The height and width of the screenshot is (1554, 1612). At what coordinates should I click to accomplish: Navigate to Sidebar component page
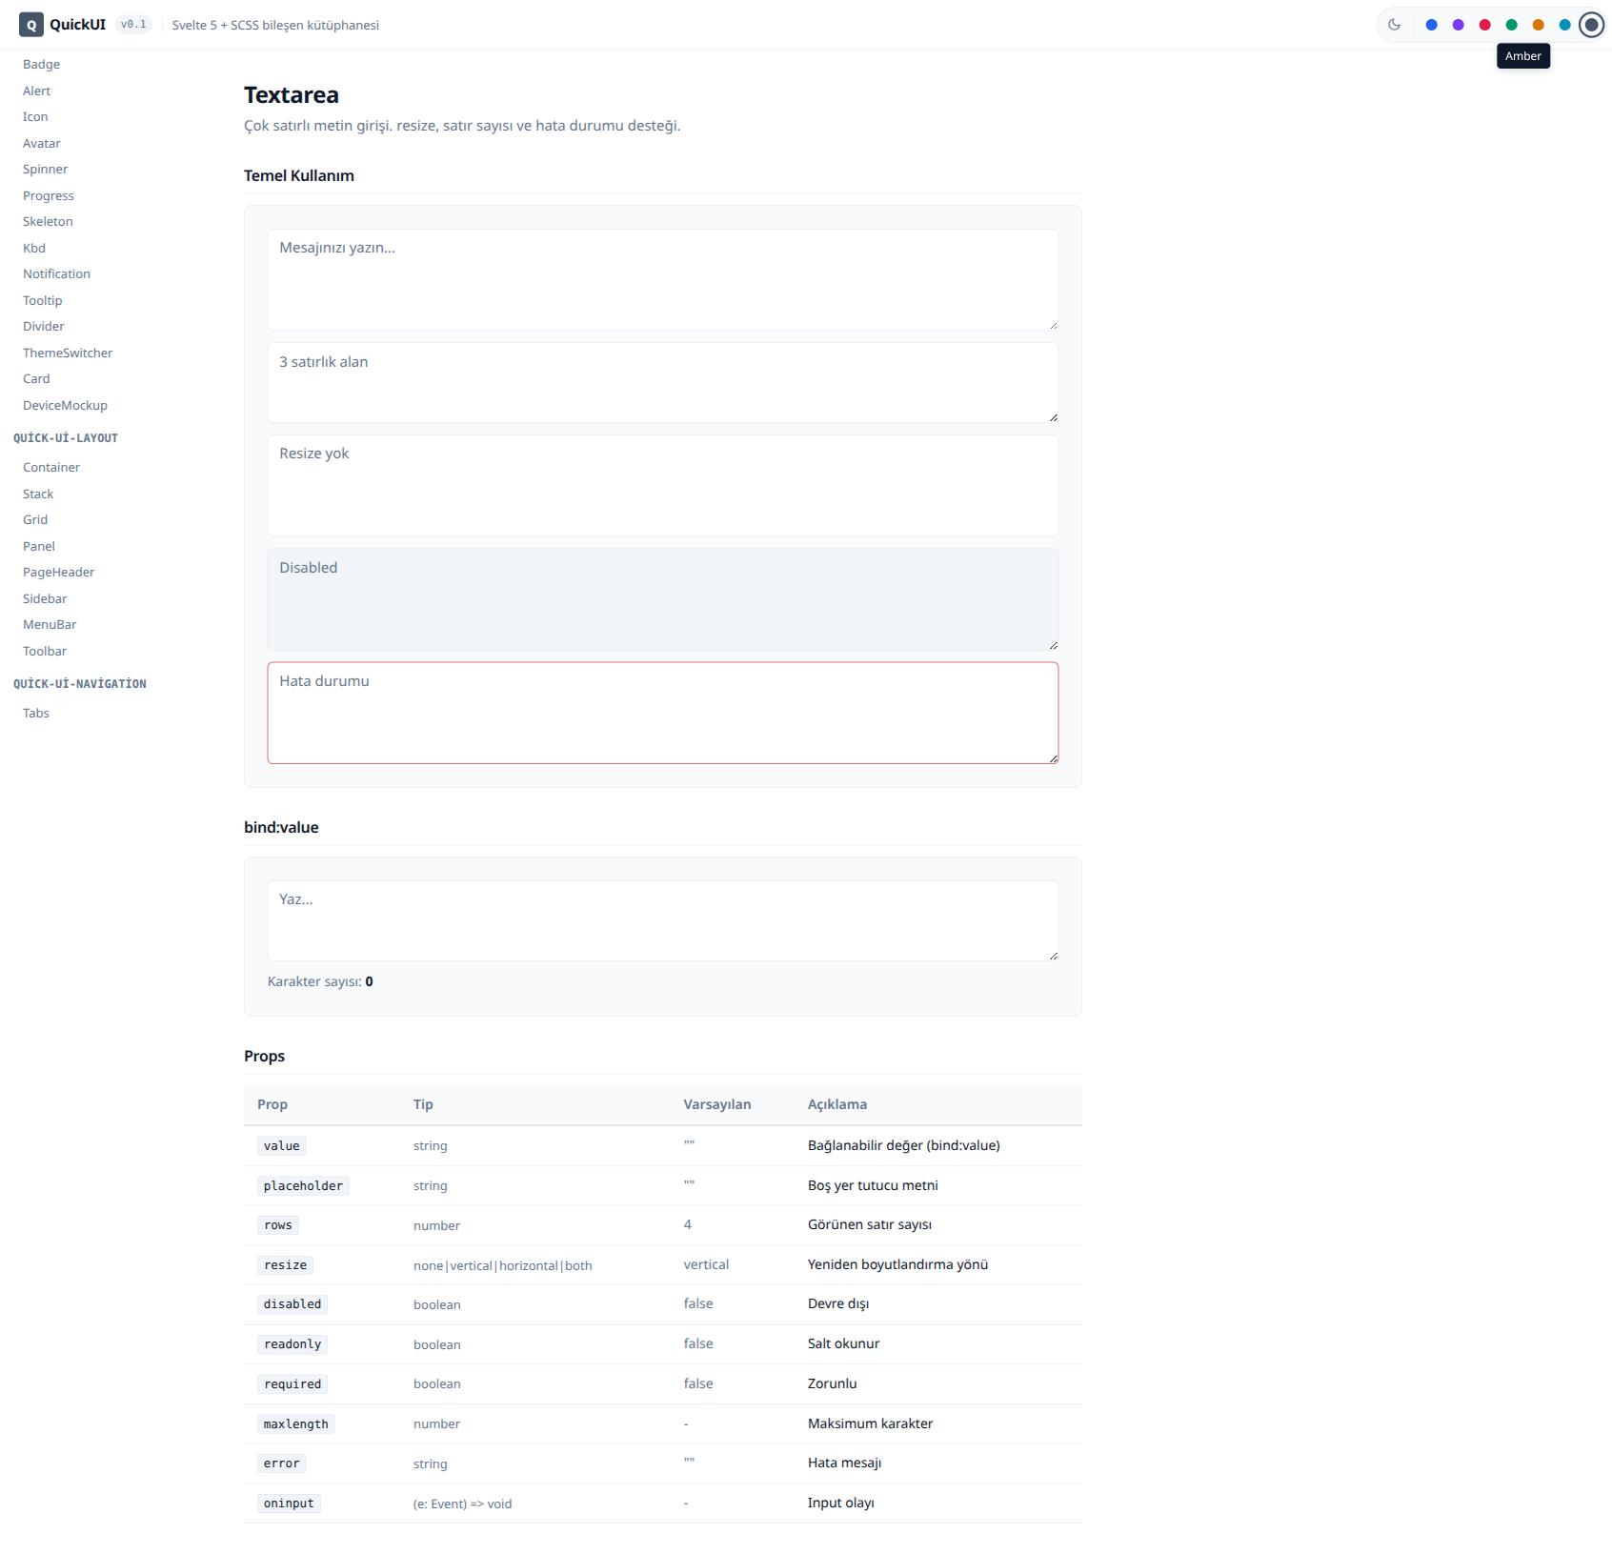[45, 599]
